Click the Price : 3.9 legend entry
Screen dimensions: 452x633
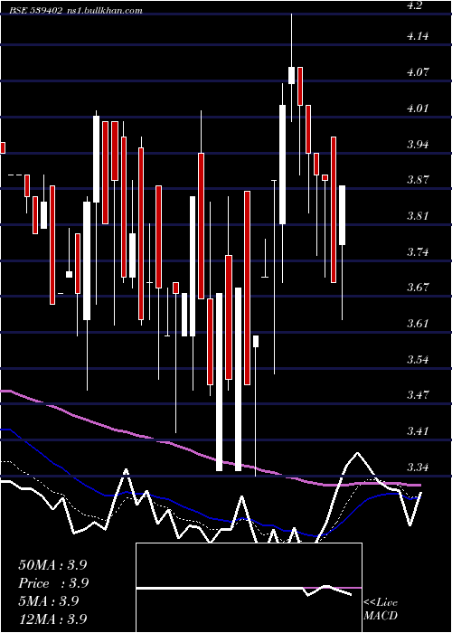[x=53, y=583]
